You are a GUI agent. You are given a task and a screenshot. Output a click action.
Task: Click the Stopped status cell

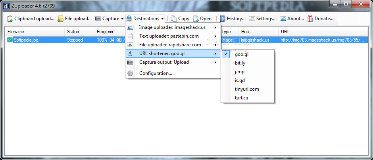(75, 40)
